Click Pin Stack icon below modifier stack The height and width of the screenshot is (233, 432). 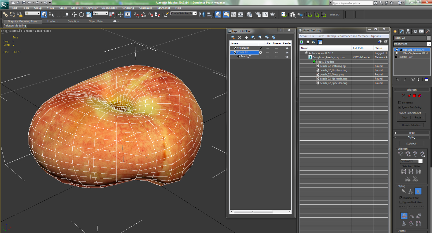[397, 80]
